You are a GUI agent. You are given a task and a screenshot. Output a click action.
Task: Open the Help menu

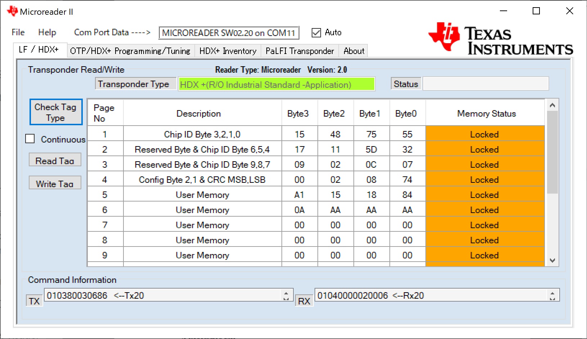(x=47, y=32)
